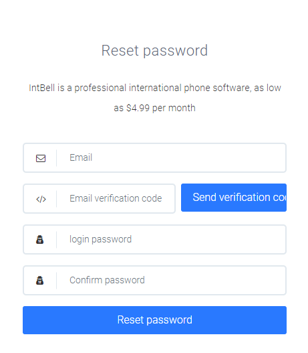Select the Email verification code field
The image size is (308, 353).
pos(99,198)
